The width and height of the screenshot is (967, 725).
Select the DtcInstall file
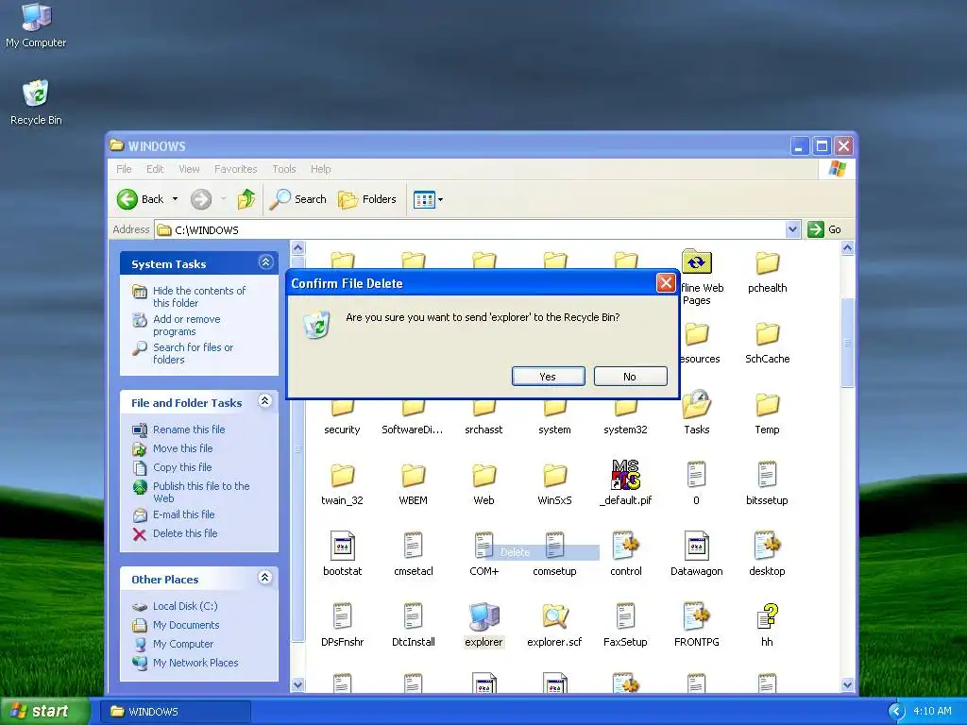click(414, 625)
